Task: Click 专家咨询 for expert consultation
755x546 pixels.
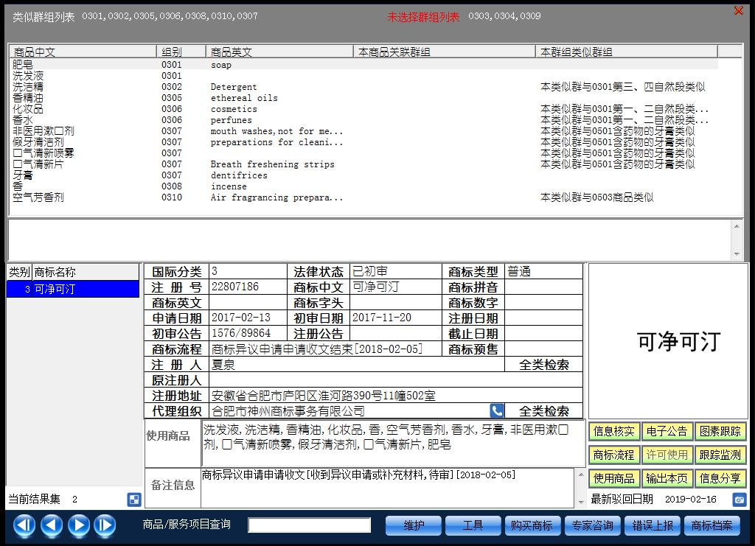Action: 593,525
